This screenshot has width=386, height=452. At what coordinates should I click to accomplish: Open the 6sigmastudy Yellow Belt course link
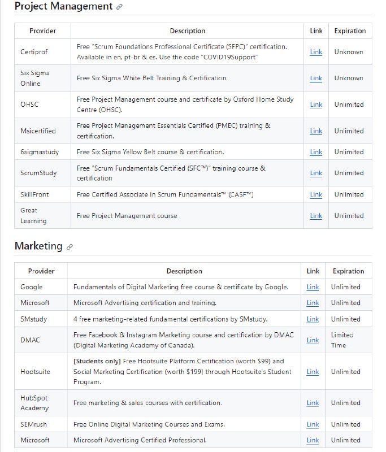(x=315, y=151)
